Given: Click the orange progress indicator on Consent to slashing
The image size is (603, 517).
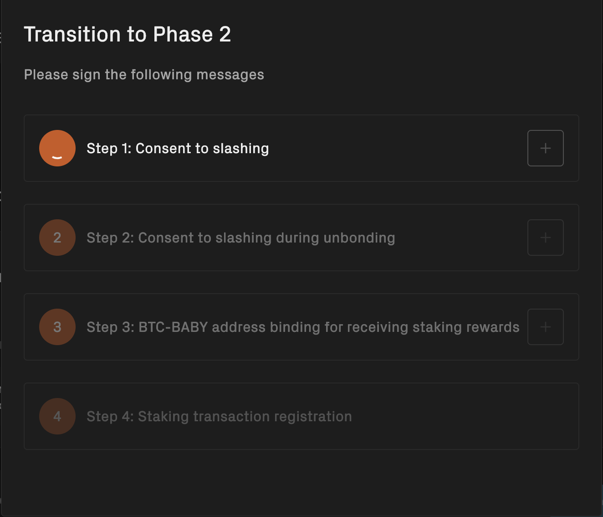Looking at the screenshot, I should (57, 148).
